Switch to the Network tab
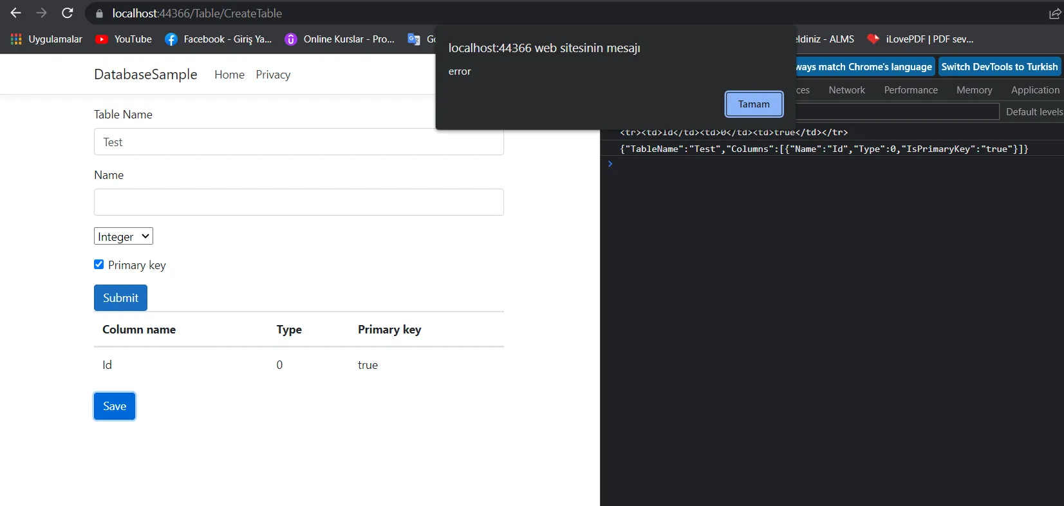 click(846, 90)
